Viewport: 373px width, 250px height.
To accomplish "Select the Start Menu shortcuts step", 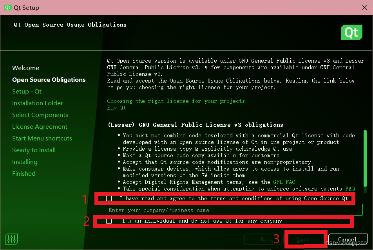I will point(42,138).
